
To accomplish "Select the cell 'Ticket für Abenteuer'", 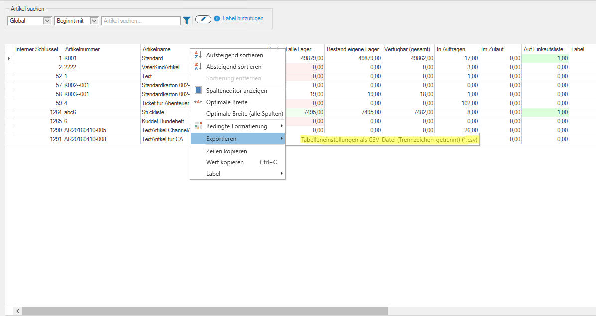I will coord(165,103).
